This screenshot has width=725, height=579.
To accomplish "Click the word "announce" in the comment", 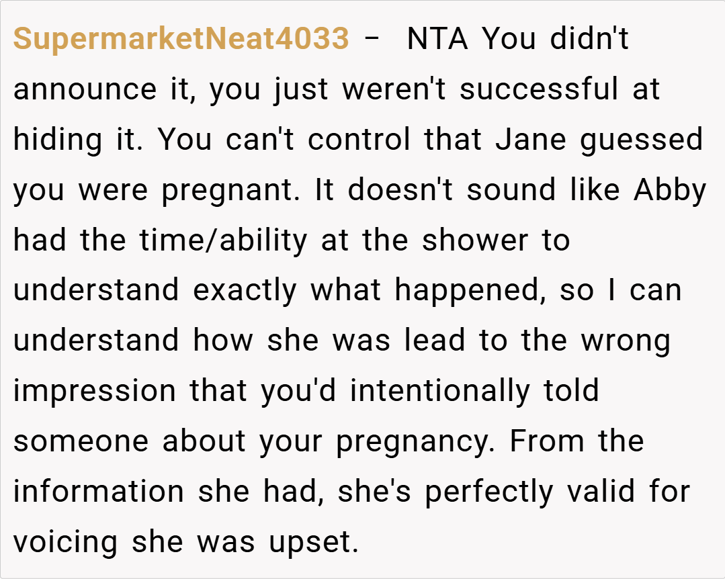I will (84, 89).
